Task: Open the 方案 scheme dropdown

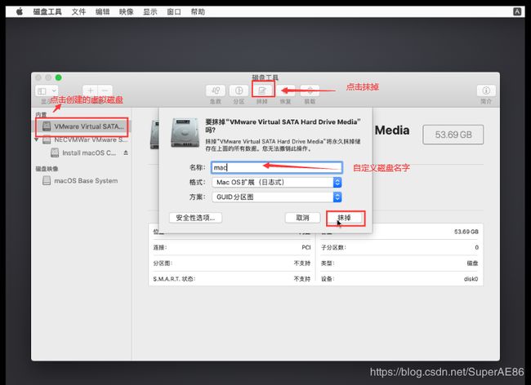Action: click(277, 197)
